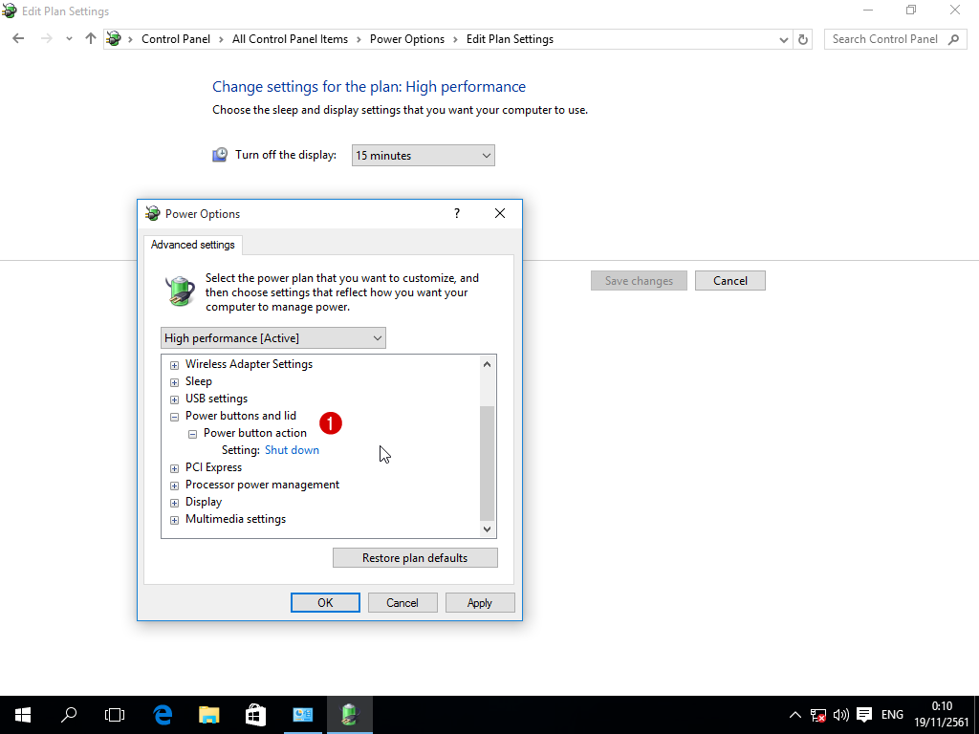
Task: Click the Restore plan defaults button
Action: [415, 558]
